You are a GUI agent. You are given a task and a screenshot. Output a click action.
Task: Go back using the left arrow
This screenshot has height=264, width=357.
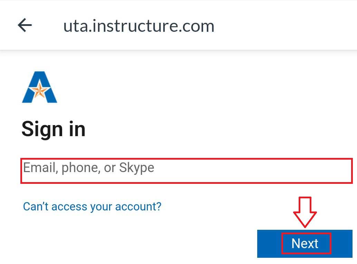[x=25, y=25]
